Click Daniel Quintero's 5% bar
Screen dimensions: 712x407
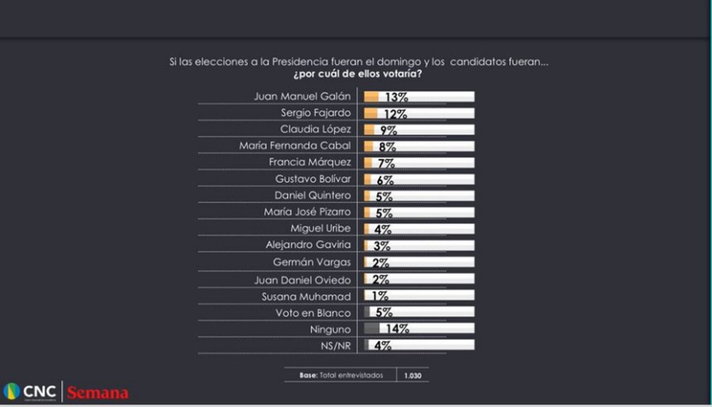tap(366, 196)
